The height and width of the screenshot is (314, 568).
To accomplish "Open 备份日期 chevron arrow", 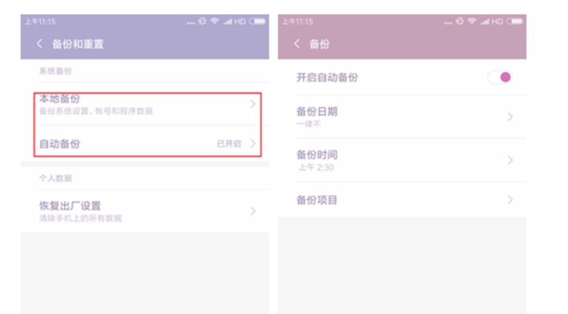I will click(510, 117).
